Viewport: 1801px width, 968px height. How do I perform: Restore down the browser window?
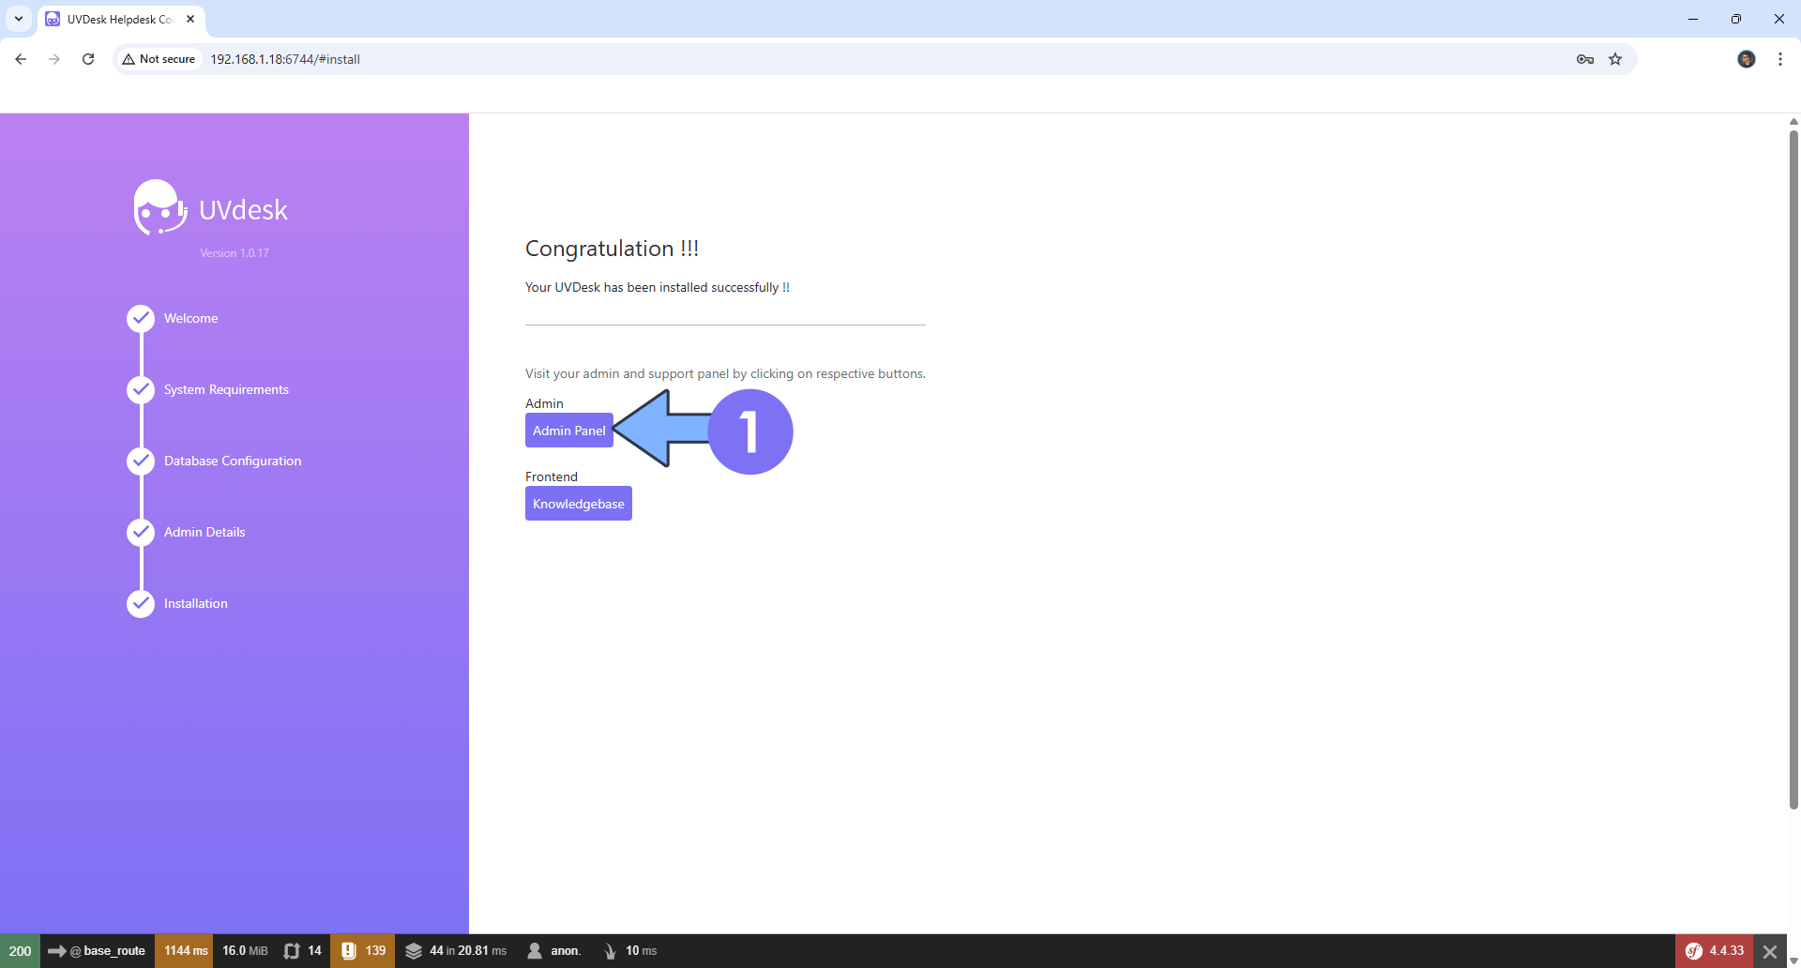pos(1736,19)
